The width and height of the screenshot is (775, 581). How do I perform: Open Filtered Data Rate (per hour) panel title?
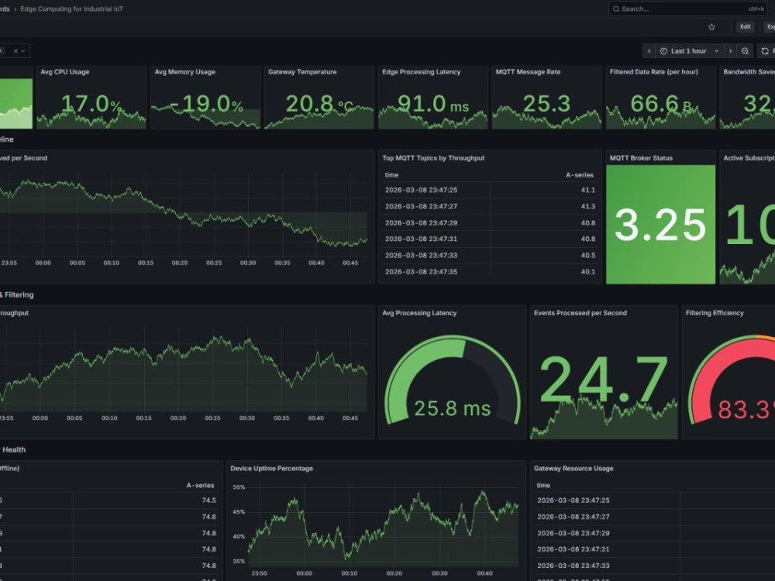[x=654, y=71]
